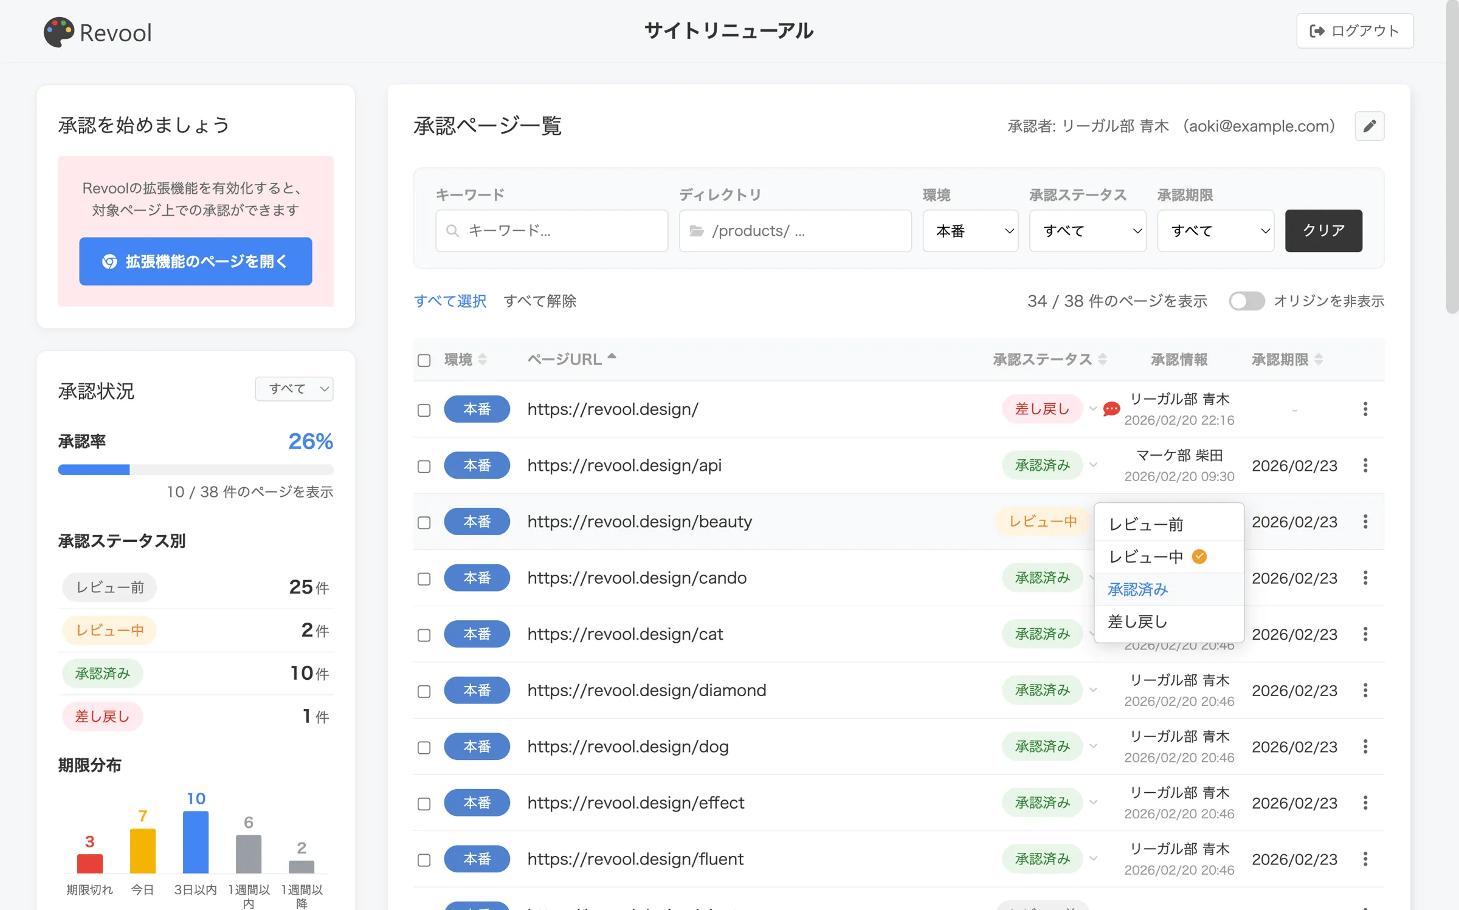Click the すべて選択 link

click(x=450, y=301)
